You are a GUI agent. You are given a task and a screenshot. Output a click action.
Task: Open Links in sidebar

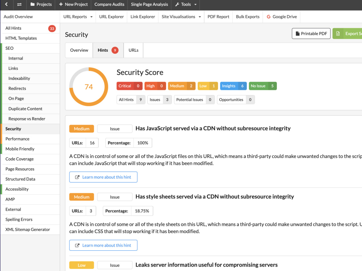(x=31, y=68)
